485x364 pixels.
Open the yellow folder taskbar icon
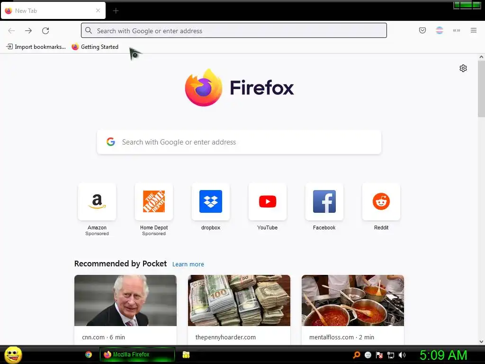(x=186, y=355)
